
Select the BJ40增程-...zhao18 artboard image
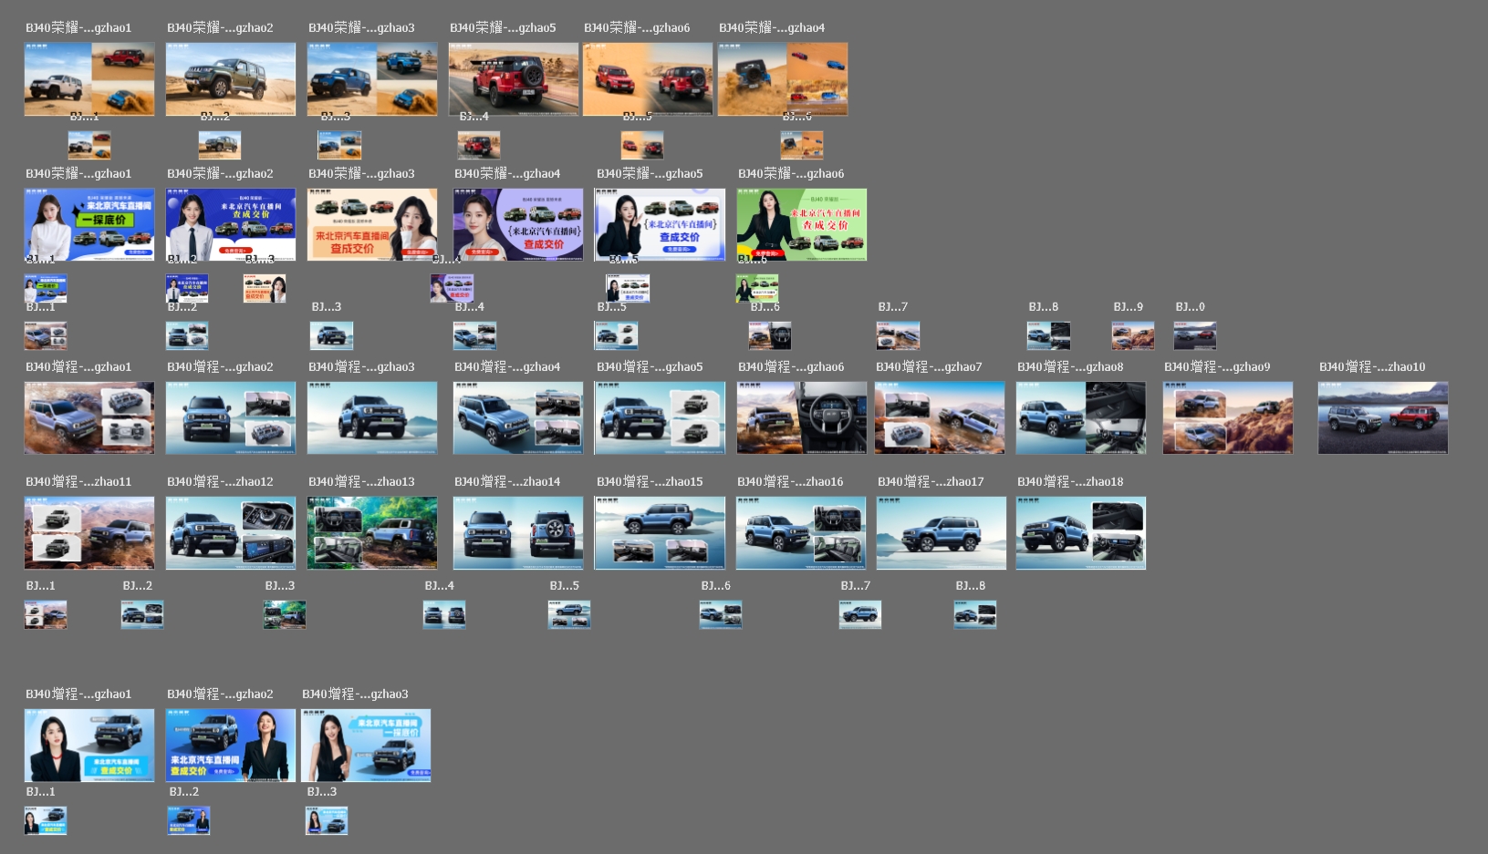(x=1081, y=533)
